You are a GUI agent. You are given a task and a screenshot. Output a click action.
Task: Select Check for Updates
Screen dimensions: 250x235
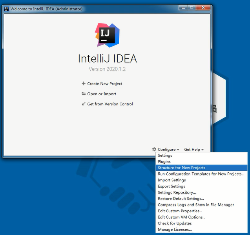click(x=202, y=223)
